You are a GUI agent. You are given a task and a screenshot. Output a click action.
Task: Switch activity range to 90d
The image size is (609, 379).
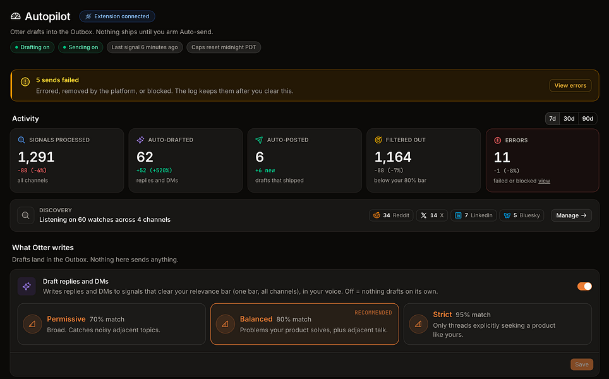coord(588,119)
